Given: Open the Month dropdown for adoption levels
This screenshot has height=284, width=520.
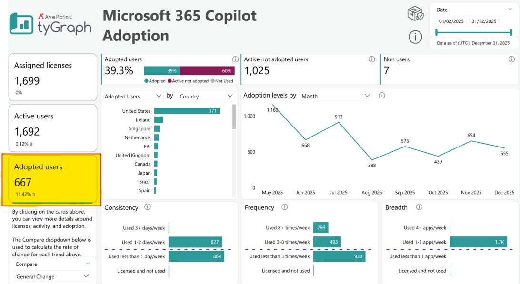Looking at the screenshot, I should pyautogui.click(x=336, y=96).
